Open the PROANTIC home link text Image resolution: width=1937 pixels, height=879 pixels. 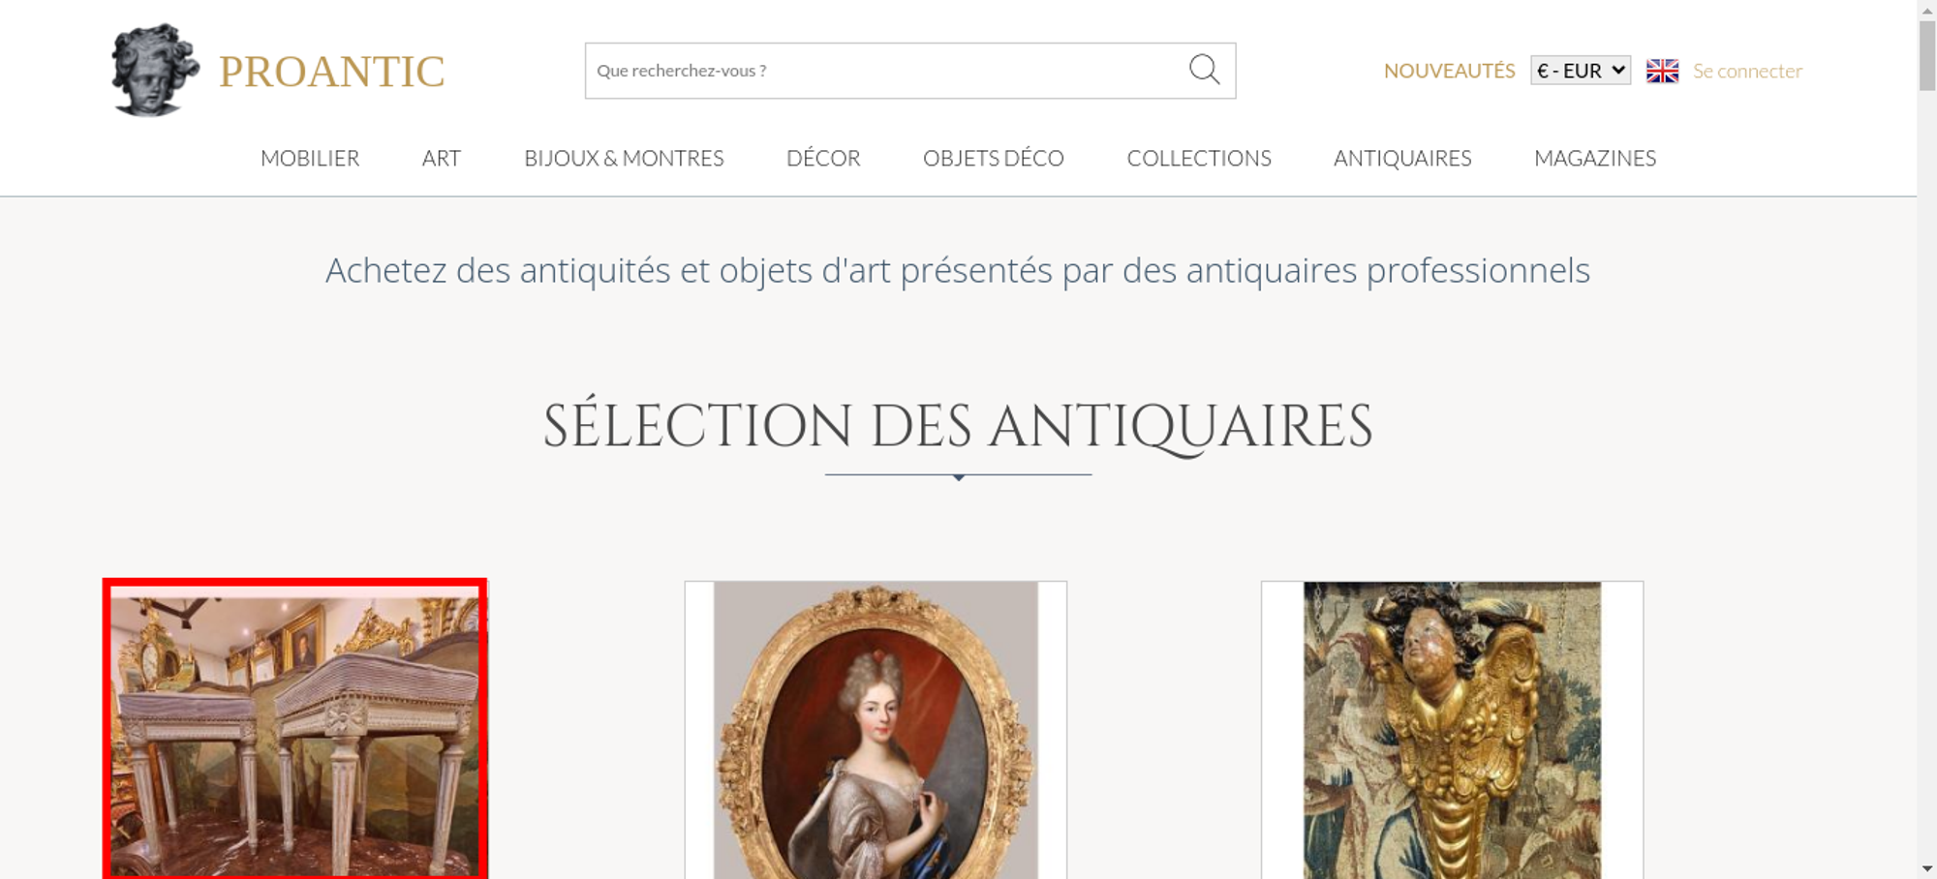click(331, 72)
